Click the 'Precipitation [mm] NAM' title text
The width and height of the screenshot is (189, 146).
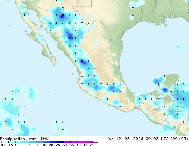[24, 139]
